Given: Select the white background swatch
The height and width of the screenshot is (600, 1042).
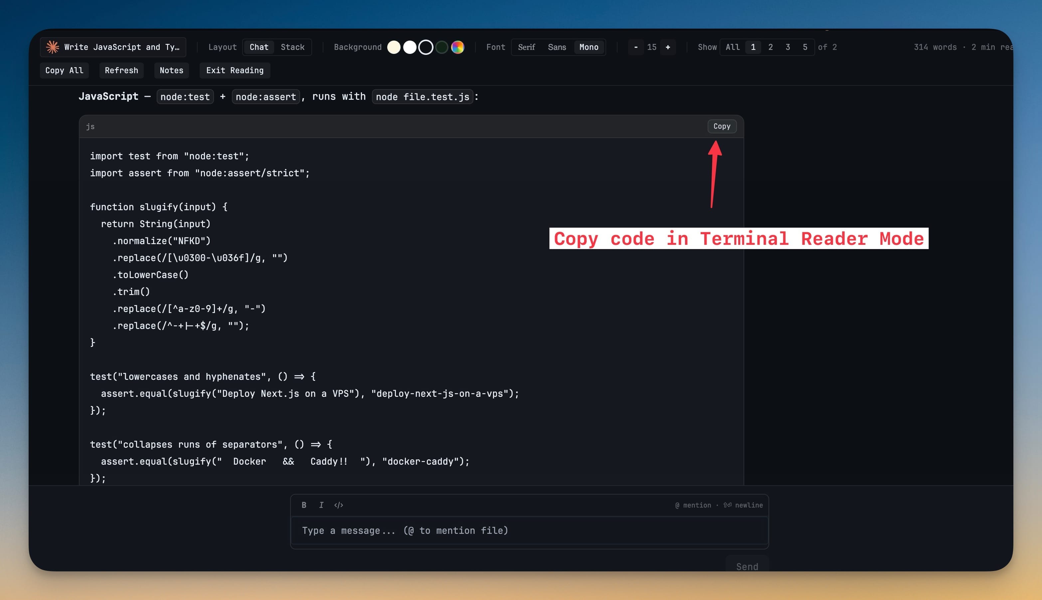Looking at the screenshot, I should coord(410,47).
